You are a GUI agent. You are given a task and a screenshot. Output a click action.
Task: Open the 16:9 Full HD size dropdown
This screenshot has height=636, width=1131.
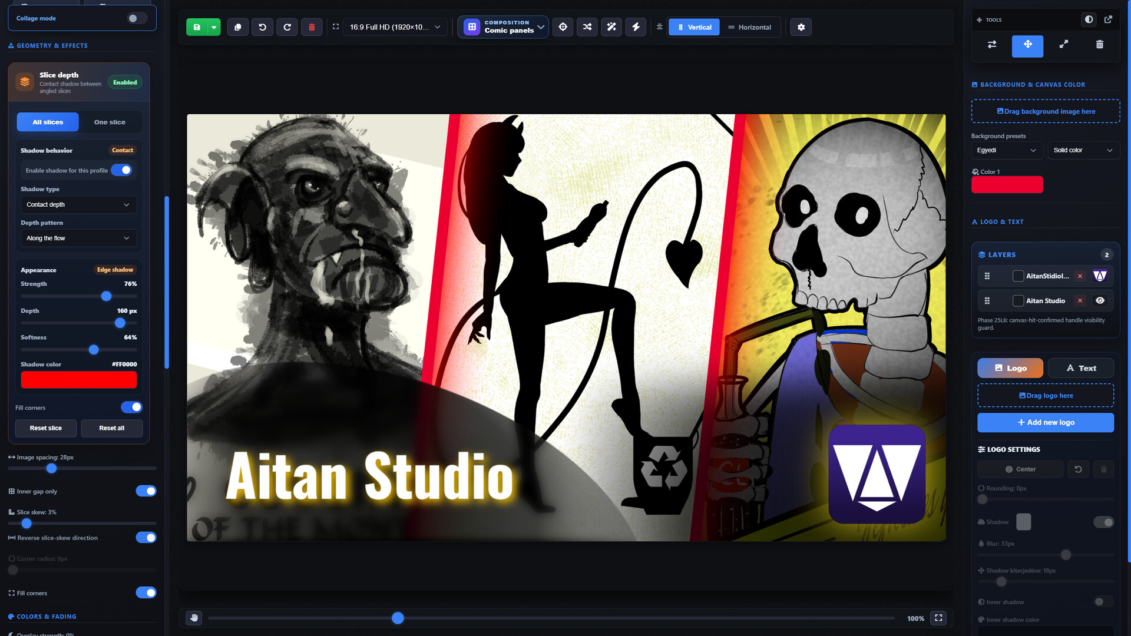pos(395,27)
